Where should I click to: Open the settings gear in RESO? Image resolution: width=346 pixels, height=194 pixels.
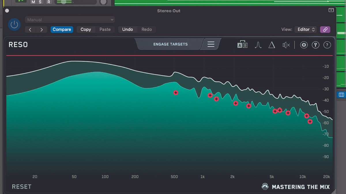[x=304, y=45]
